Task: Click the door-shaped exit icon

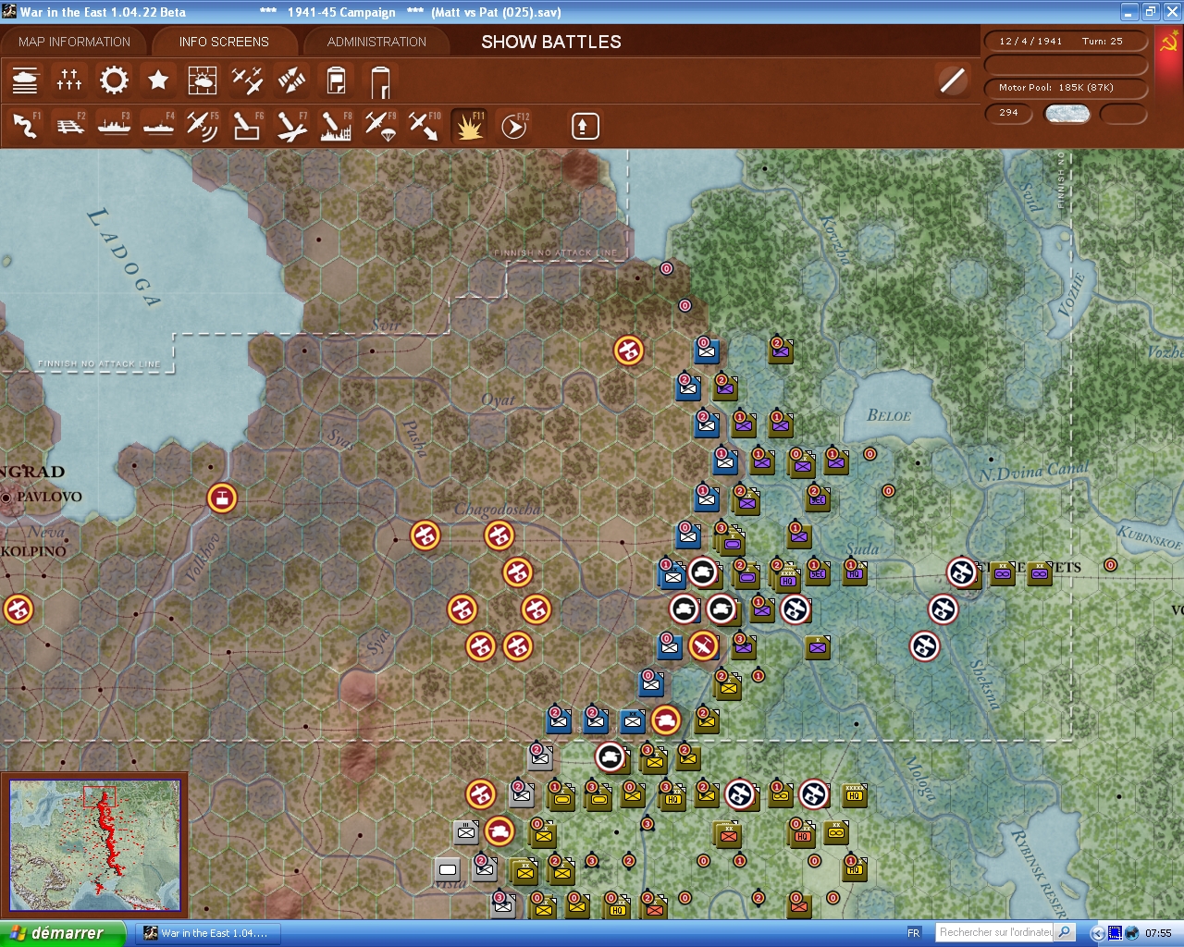Action: point(380,81)
